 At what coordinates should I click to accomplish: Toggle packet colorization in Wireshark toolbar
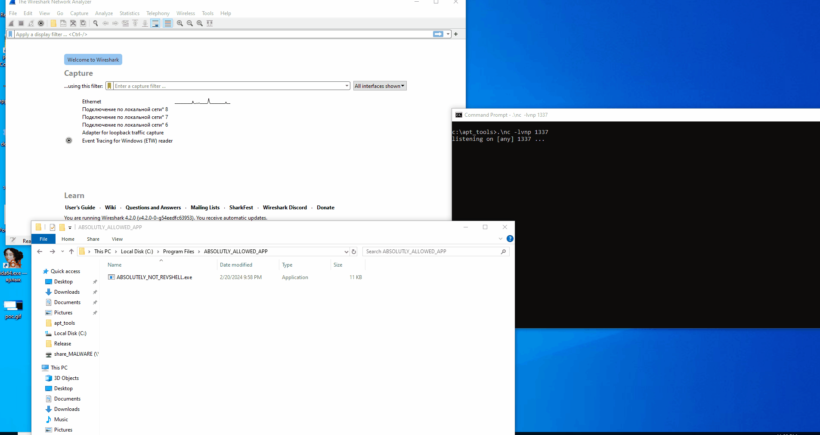click(168, 23)
